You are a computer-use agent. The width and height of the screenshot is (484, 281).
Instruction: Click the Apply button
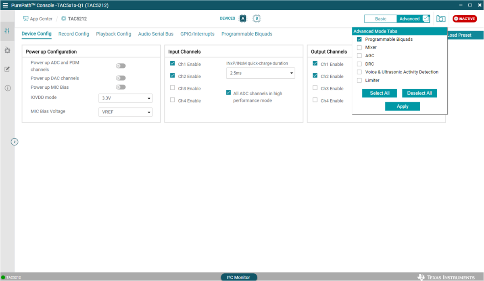(402, 106)
